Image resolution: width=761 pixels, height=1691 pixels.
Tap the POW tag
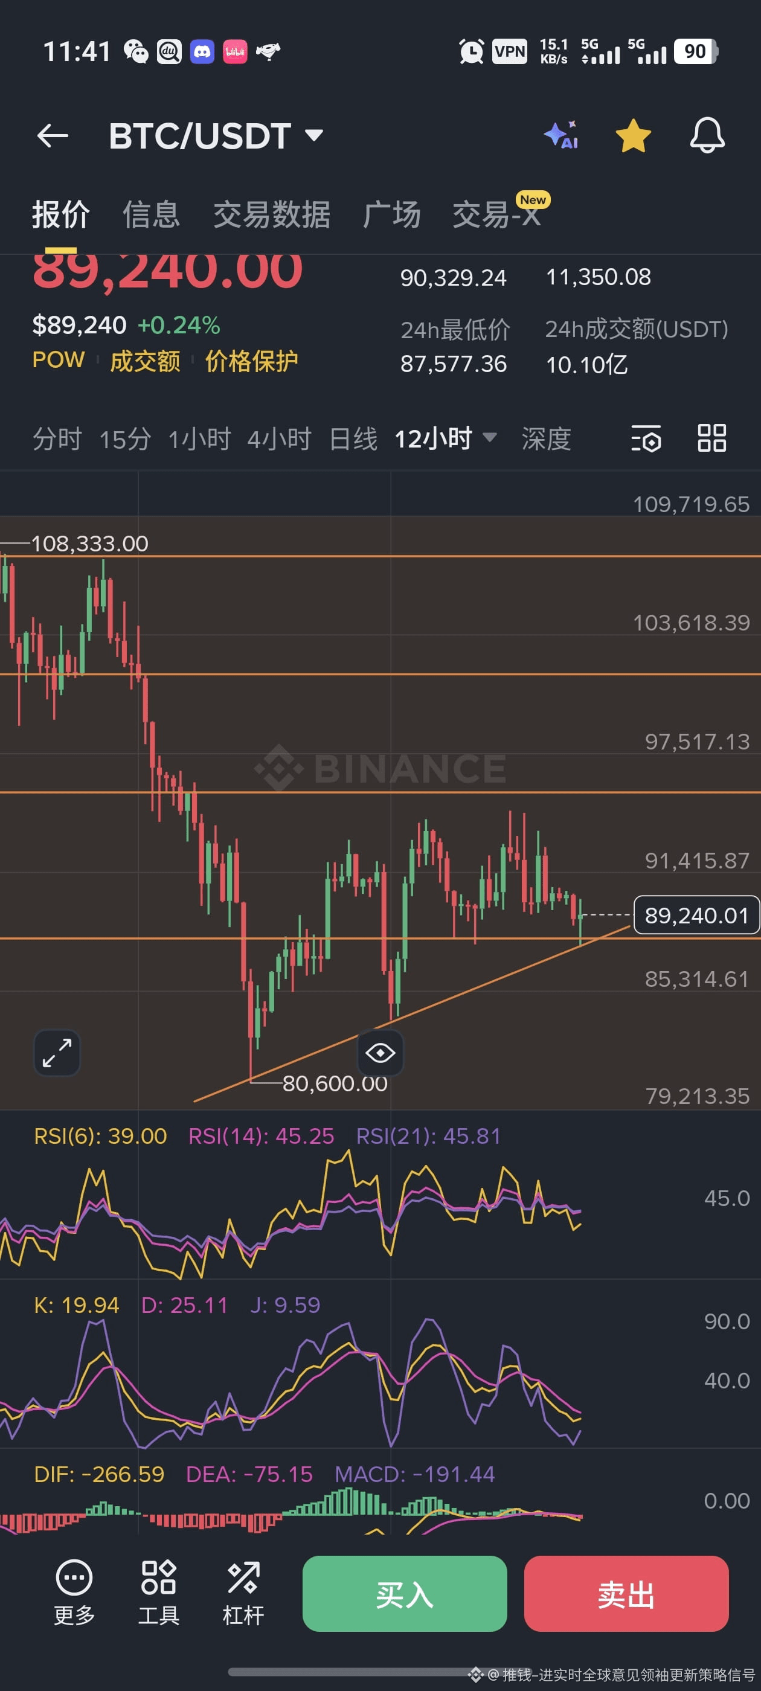(x=59, y=360)
